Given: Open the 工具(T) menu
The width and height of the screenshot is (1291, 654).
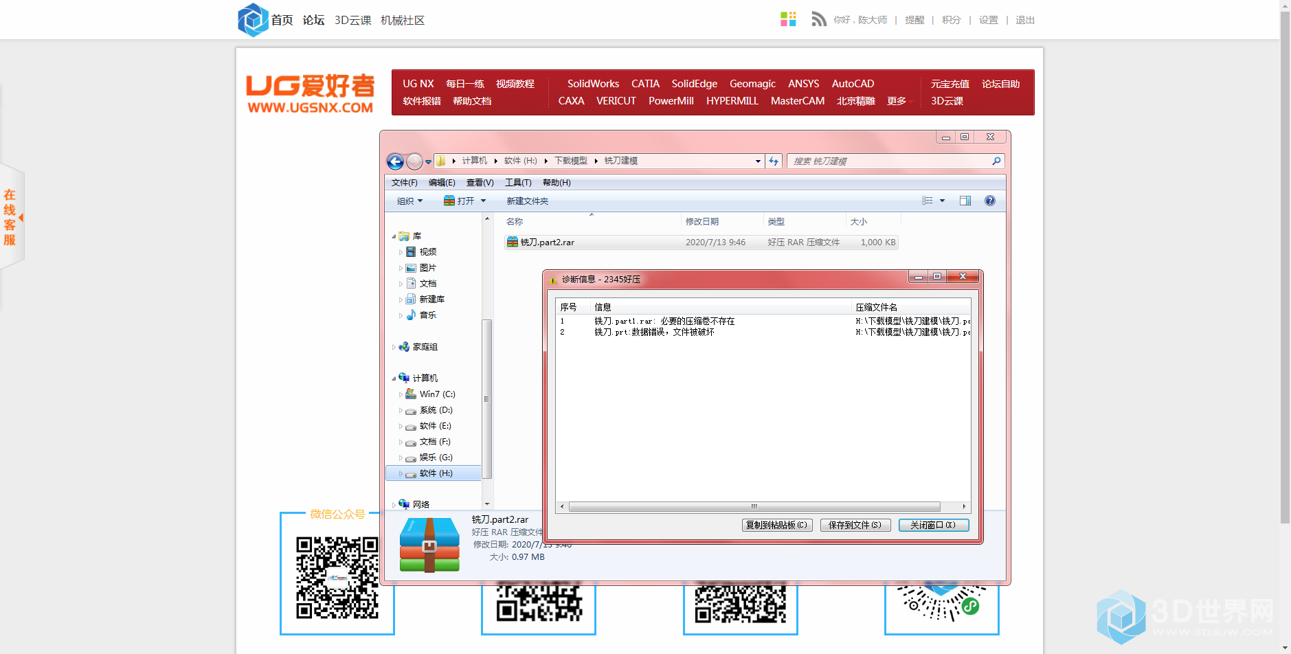Looking at the screenshot, I should 518,183.
